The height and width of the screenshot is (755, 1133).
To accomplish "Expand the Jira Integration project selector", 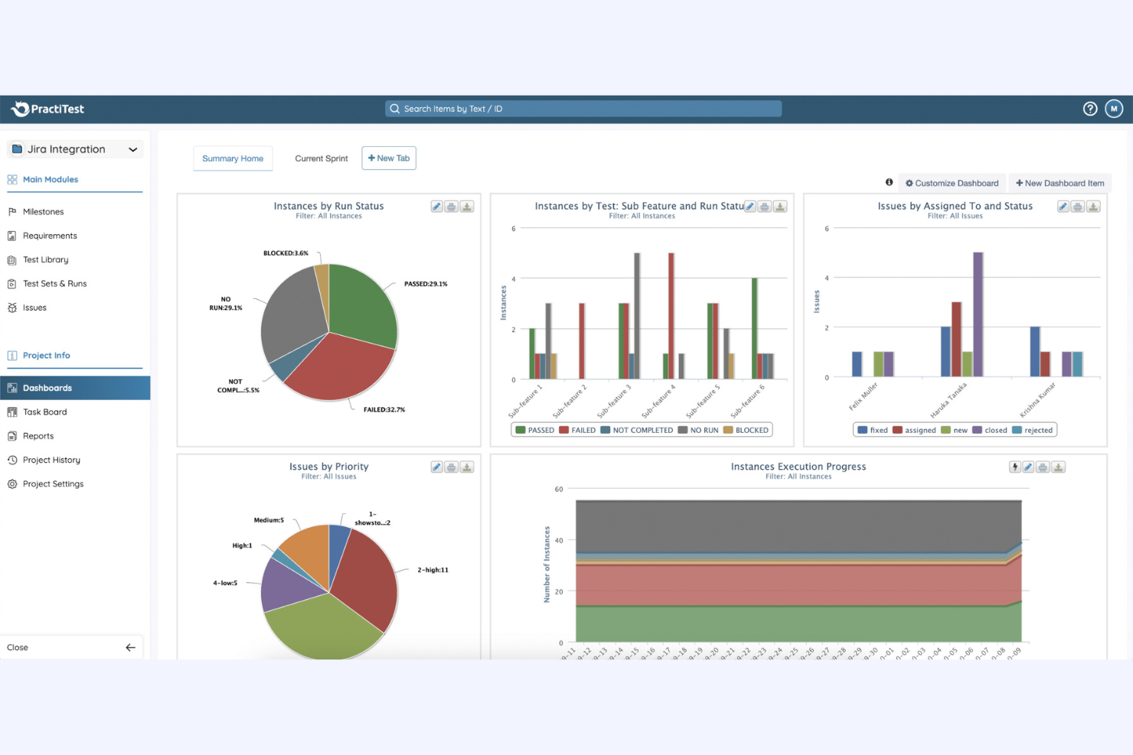I will (x=132, y=148).
